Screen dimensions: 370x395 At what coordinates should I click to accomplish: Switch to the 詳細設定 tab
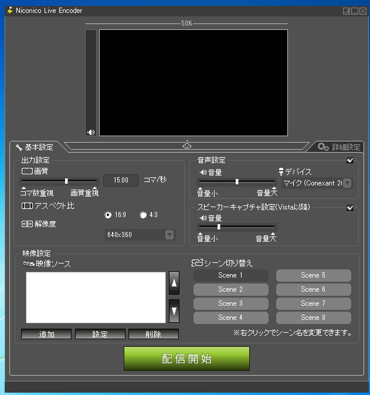click(x=338, y=147)
